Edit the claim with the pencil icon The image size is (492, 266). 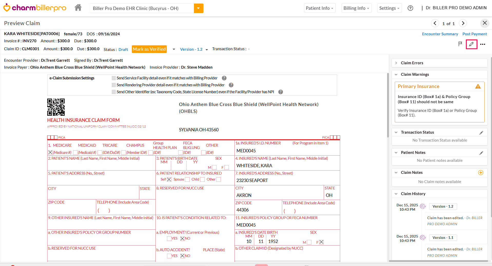tap(471, 44)
